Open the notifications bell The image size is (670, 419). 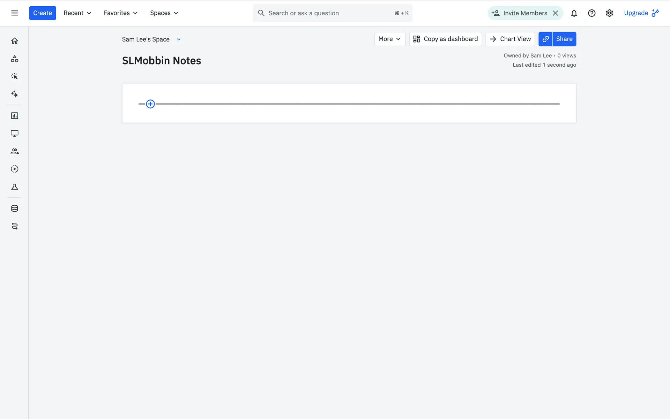pos(574,13)
